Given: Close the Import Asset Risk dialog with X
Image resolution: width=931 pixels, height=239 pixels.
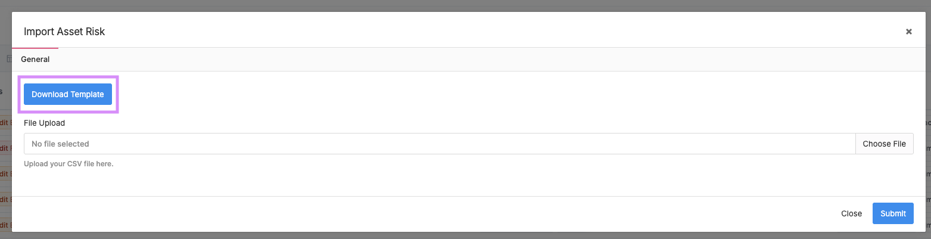Looking at the screenshot, I should [x=908, y=32].
